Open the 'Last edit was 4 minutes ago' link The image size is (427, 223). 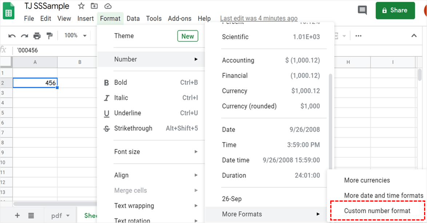[259, 19]
